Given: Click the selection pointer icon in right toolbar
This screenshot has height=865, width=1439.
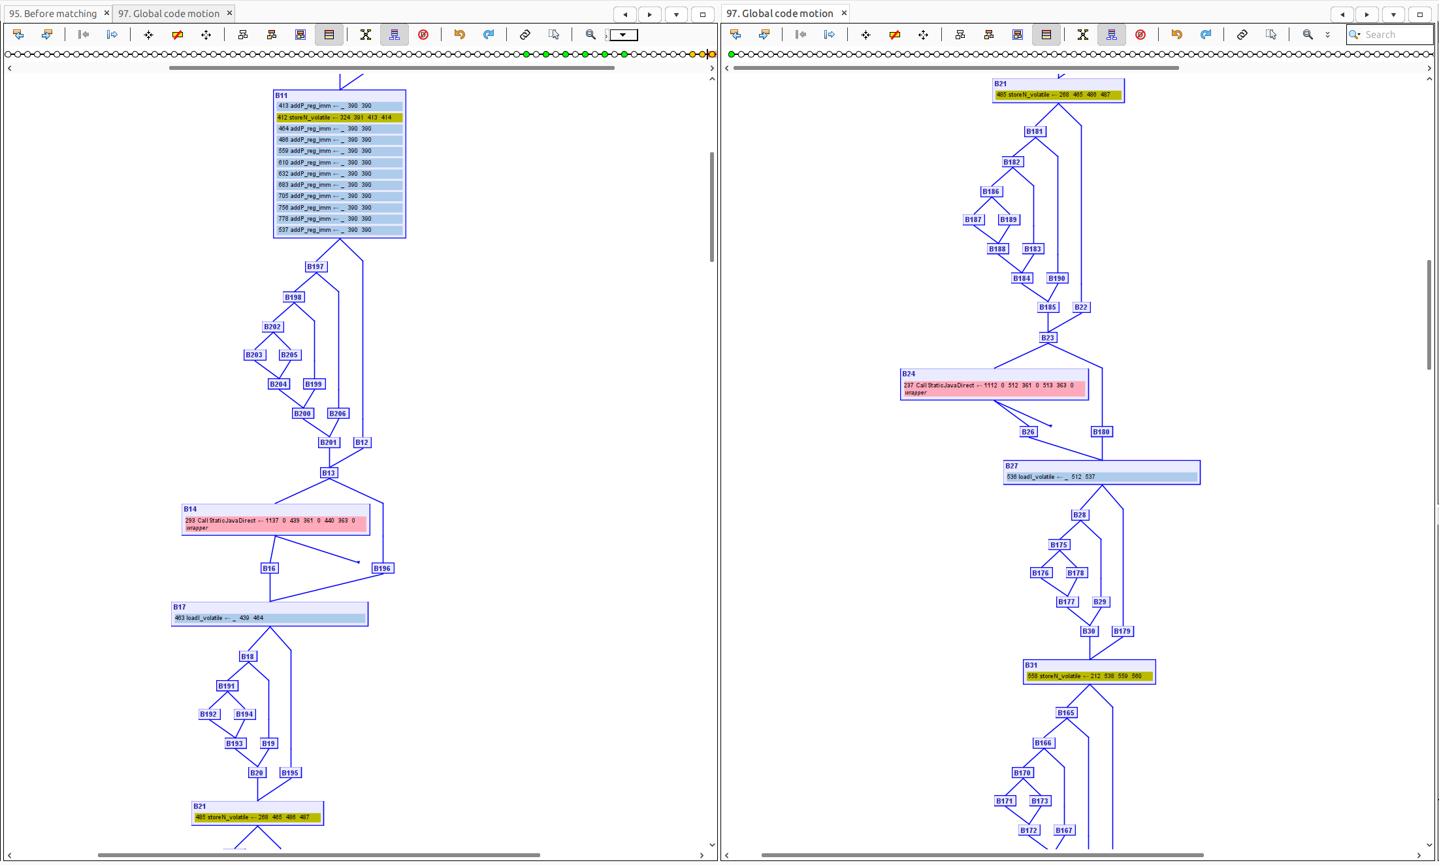Looking at the screenshot, I should 1270,35.
